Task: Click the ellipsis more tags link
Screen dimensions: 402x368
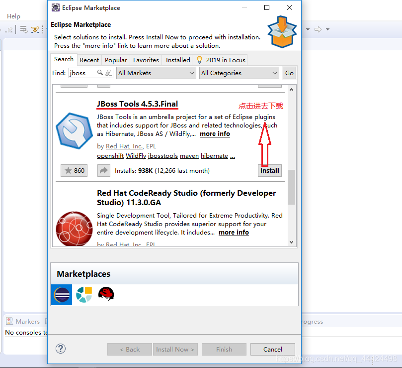Action: 233,156
